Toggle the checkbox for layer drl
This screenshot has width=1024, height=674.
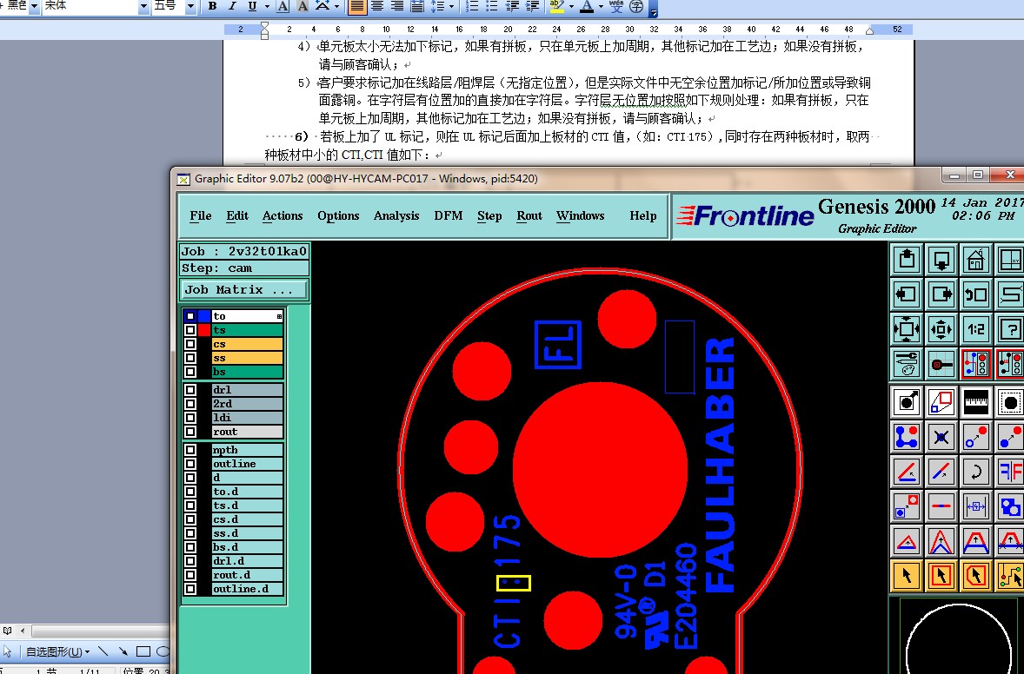click(190, 389)
